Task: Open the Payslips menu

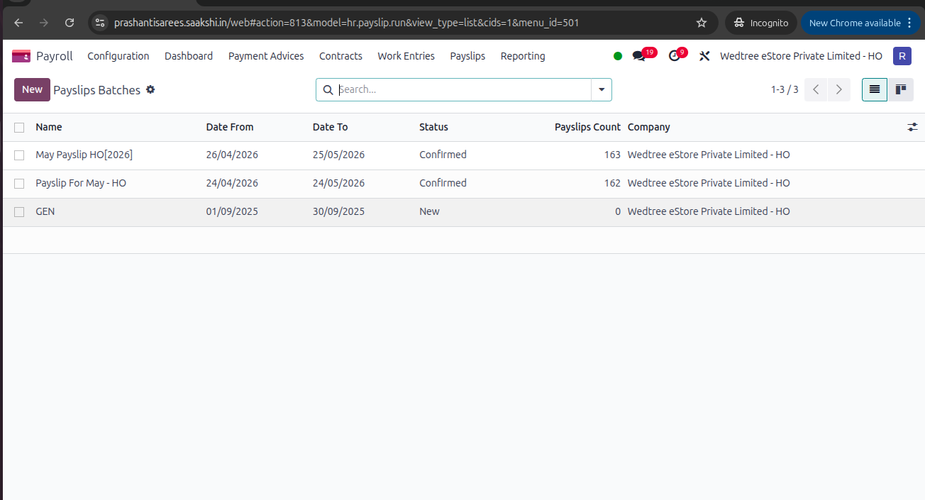Action: (x=467, y=56)
